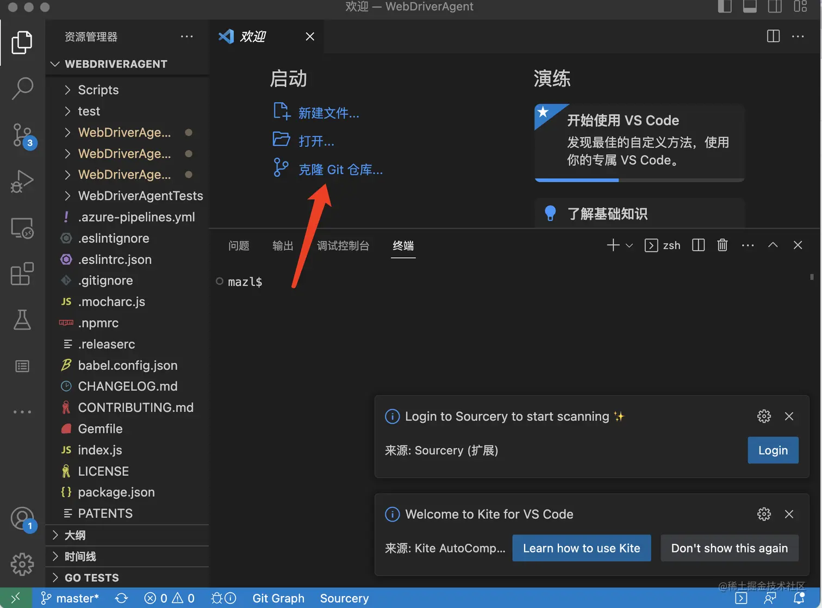
Task: Synchronize changes in status bar
Action: tap(121, 598)
